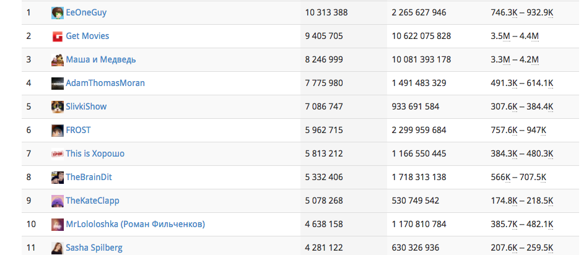Click the red Get Movies channel icon
Screen dimensions: 581x255
(x=57, y=36)
